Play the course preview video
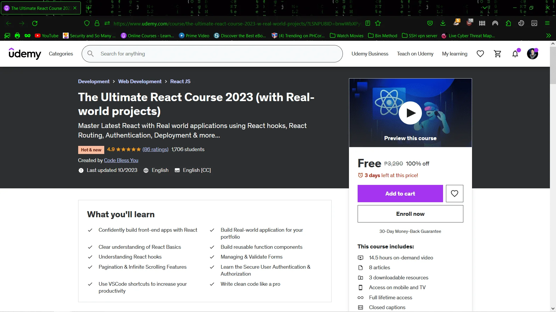The width and height of the screenshot is (556, 312). [410, 113]
